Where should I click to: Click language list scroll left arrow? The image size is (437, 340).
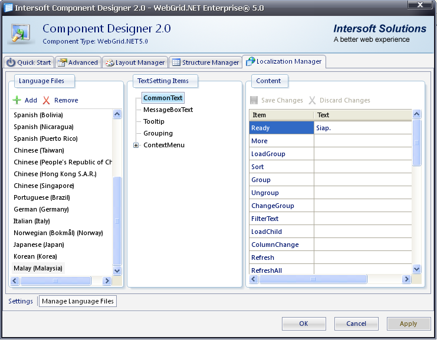coord(15,280)
